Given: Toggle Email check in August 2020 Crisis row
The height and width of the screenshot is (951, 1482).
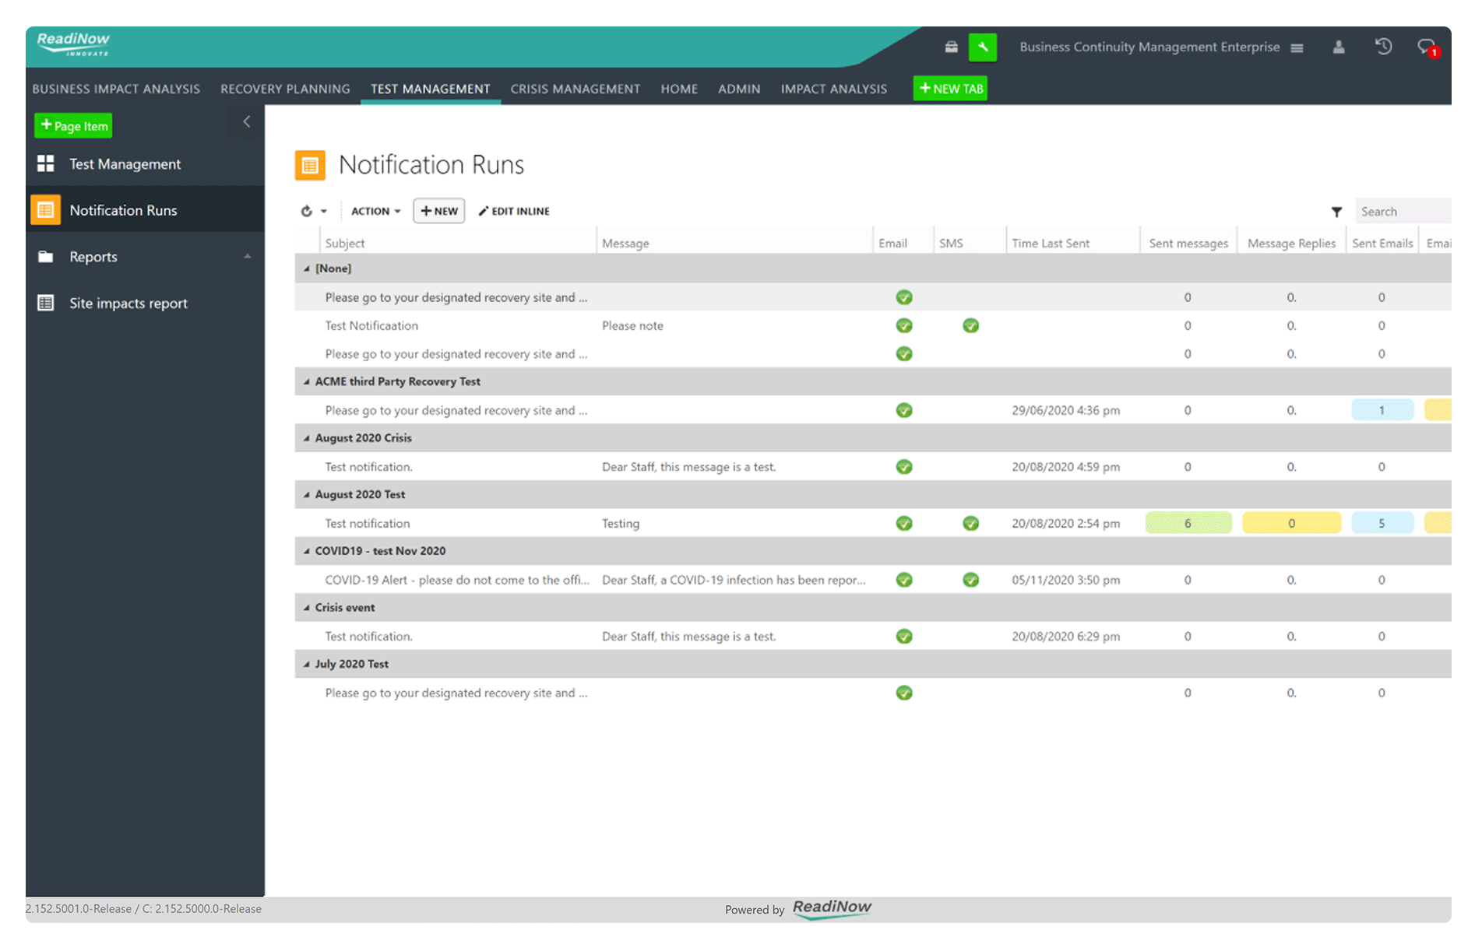Looking at the screenshot, I should [904, 467].
